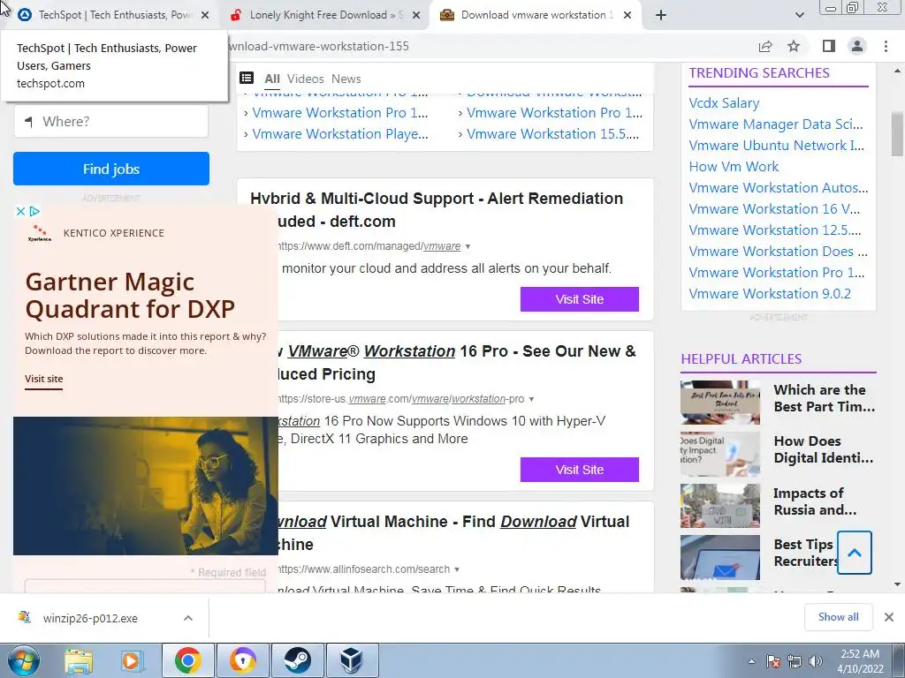Toggle the browser side panel icon

point(829,46)
